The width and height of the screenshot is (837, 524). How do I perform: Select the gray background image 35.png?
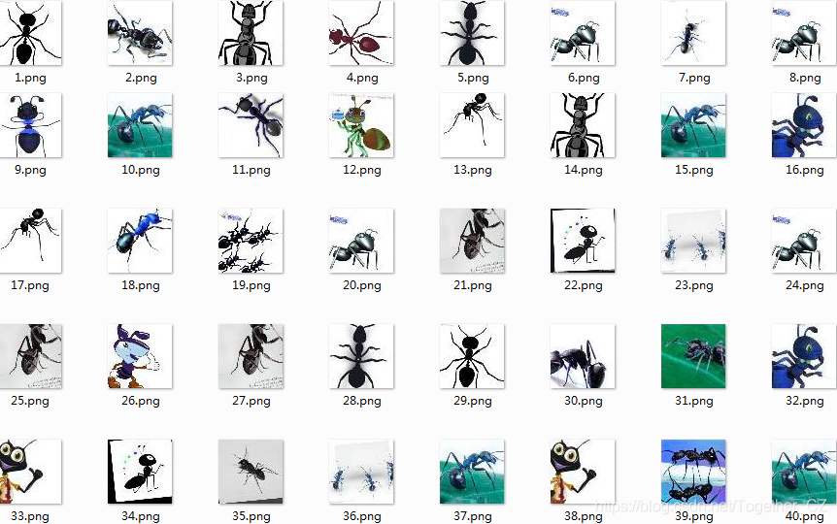point(251,472)
